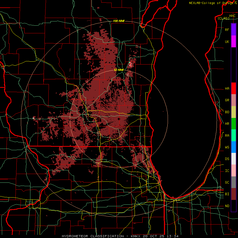Click the IC legend label
This screenshot has height=238, width=238.
pyautogui.click(x=227, y=171)
